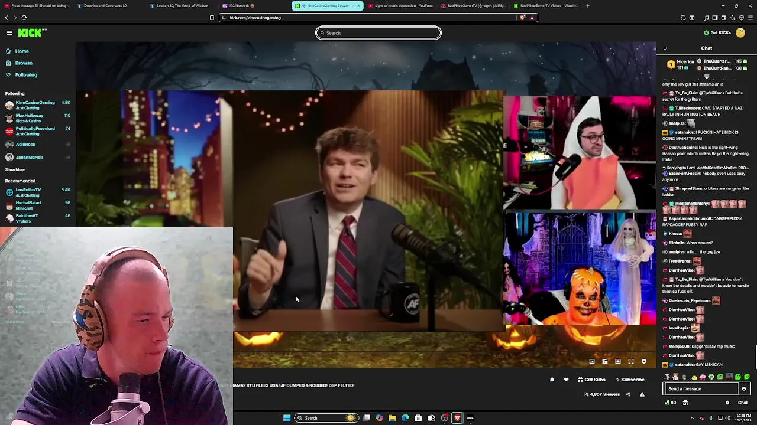
Task: Focus the Kick search field
Action: pos(378,33)
